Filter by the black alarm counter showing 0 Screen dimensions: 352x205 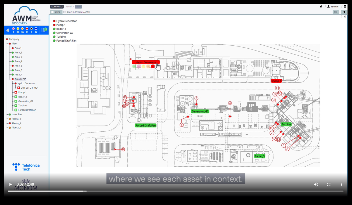[31, 30]
